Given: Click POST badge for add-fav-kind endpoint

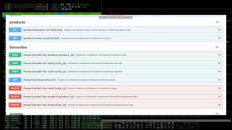Looking at the screenshot, I should coord(15,63).
